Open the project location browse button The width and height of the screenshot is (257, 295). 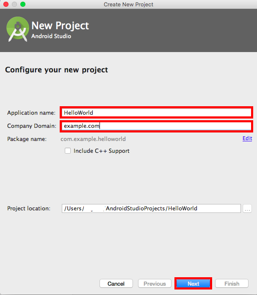tap(248, 208)
